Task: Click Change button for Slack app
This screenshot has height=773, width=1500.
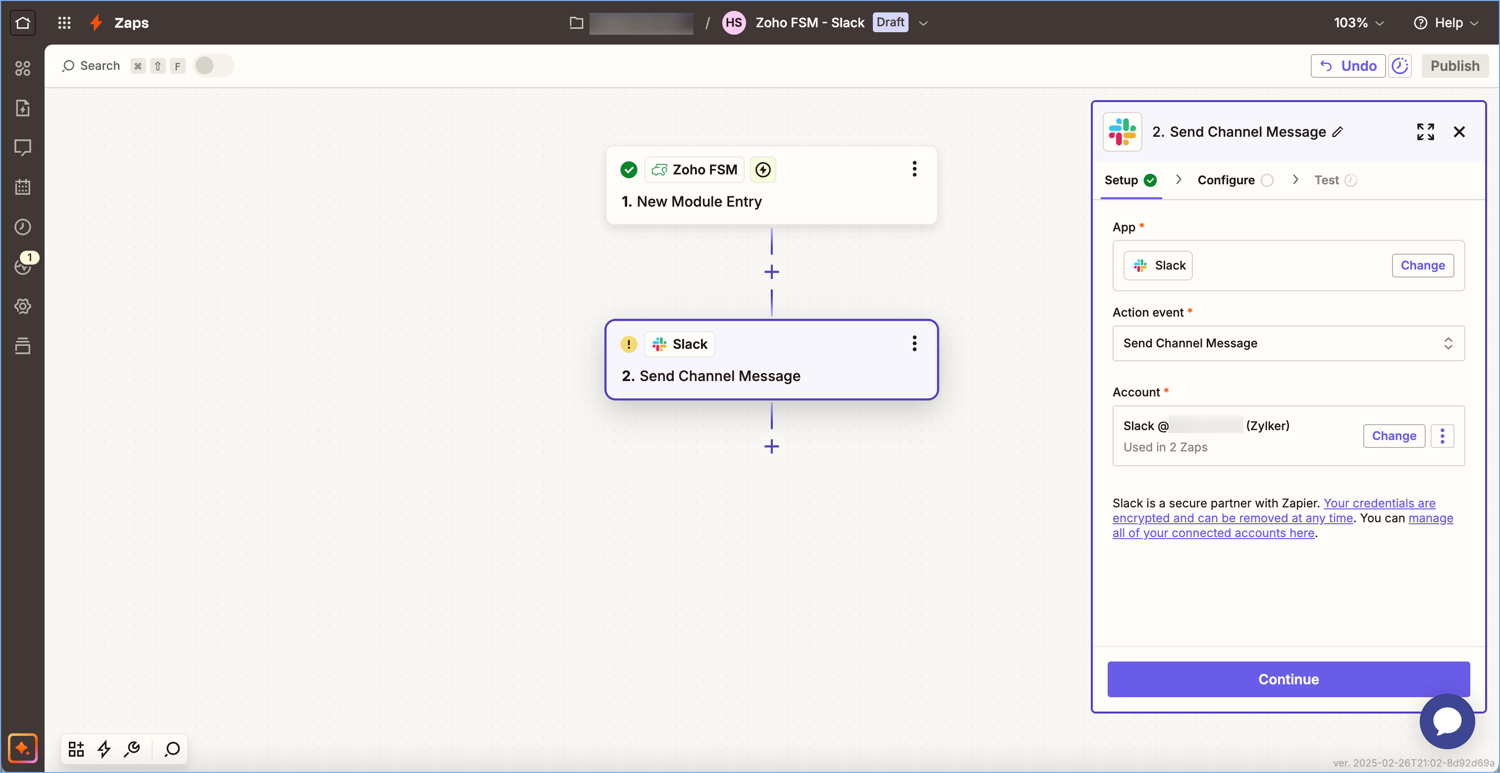Action: point(1422,265)
